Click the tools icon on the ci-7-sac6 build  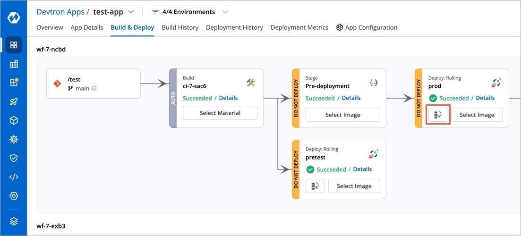point(251,83)
